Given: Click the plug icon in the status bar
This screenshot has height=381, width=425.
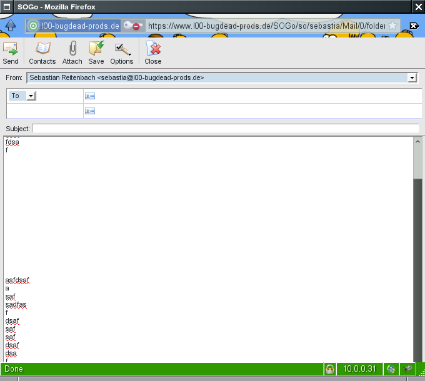Looking at the screenshot, I should pos(409,369).
